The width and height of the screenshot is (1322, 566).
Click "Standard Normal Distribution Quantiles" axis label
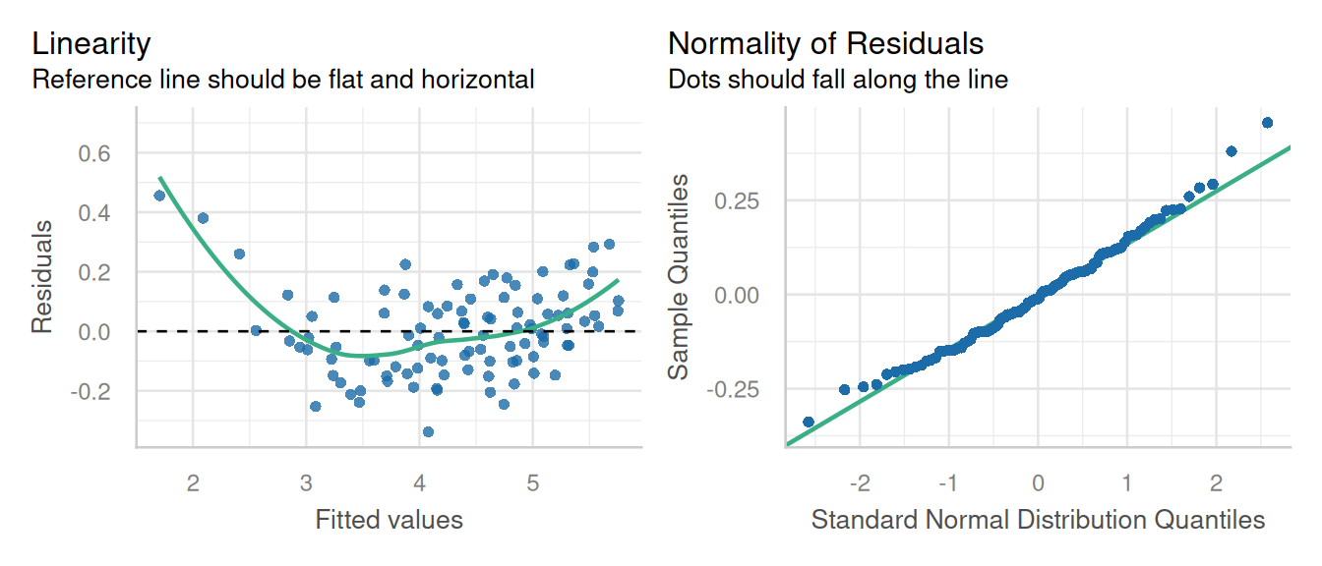(1038, 520)
